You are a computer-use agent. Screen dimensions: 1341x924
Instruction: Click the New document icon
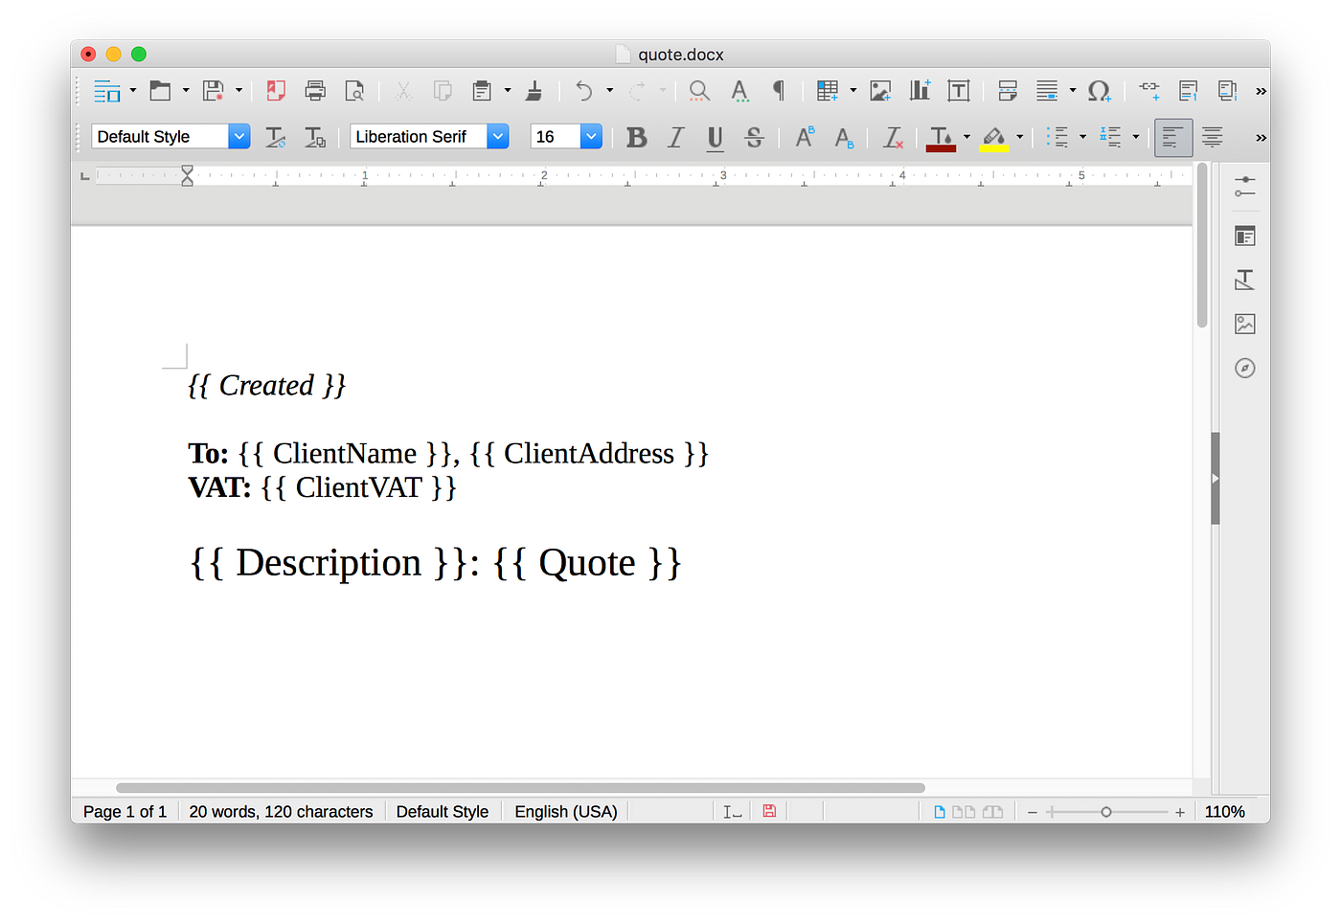(106, 91)
